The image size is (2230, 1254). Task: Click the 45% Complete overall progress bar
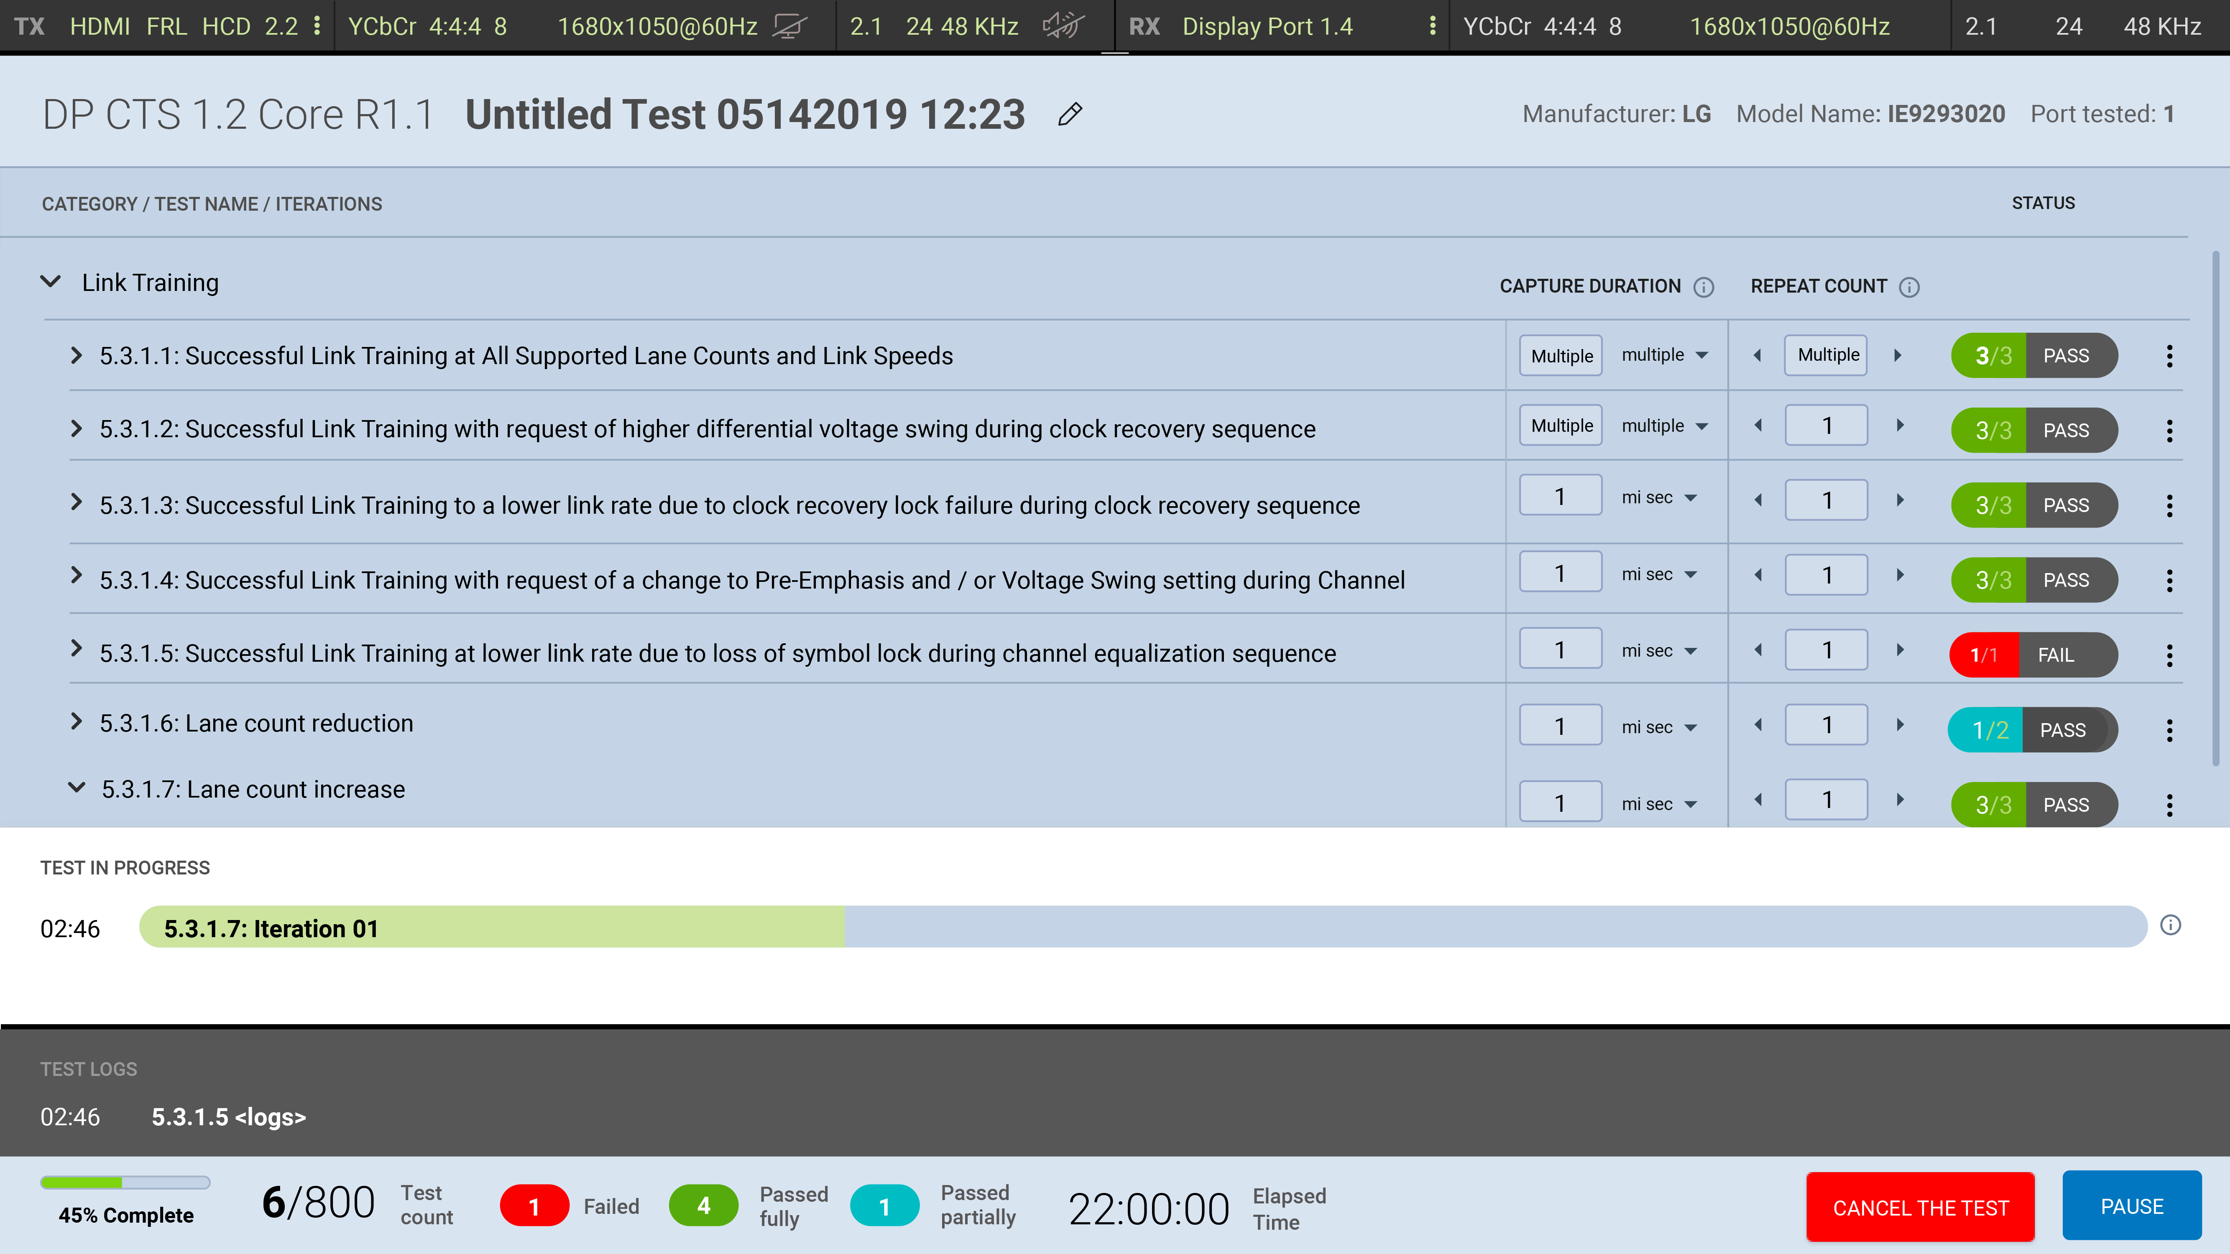pos(125,1182)
